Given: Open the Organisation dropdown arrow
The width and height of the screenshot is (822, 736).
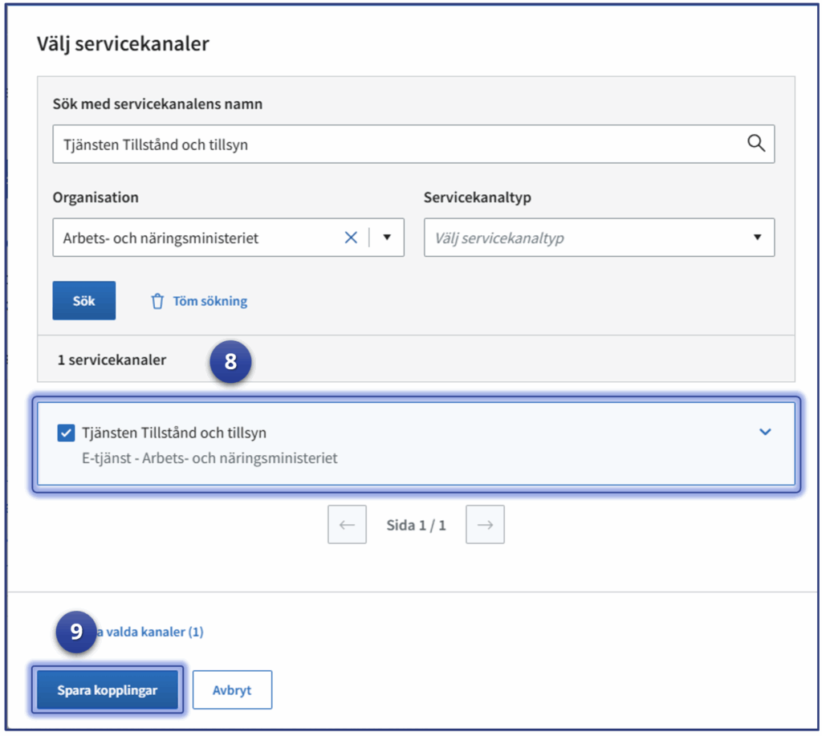Looking at the screenshot, I should coord(386,238).
